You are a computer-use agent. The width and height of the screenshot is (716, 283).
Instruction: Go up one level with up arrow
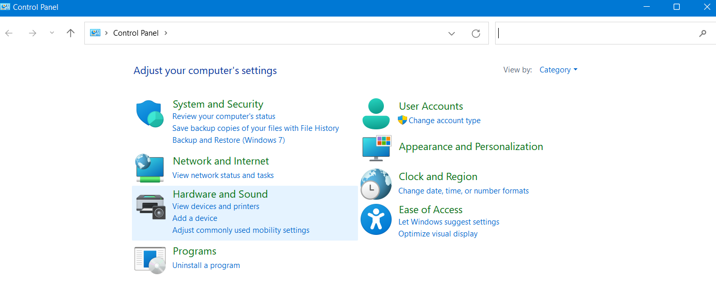[71, 33]
